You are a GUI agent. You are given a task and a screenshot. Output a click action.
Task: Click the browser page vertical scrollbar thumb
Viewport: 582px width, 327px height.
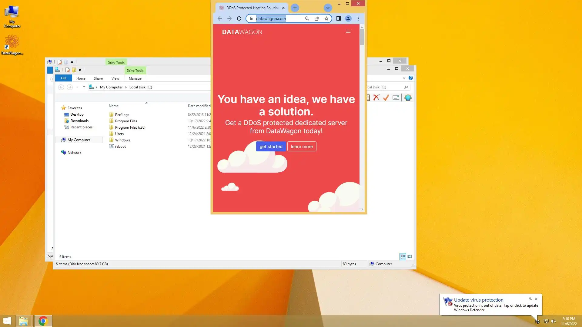pyautogui.click(x=362, y=38)
